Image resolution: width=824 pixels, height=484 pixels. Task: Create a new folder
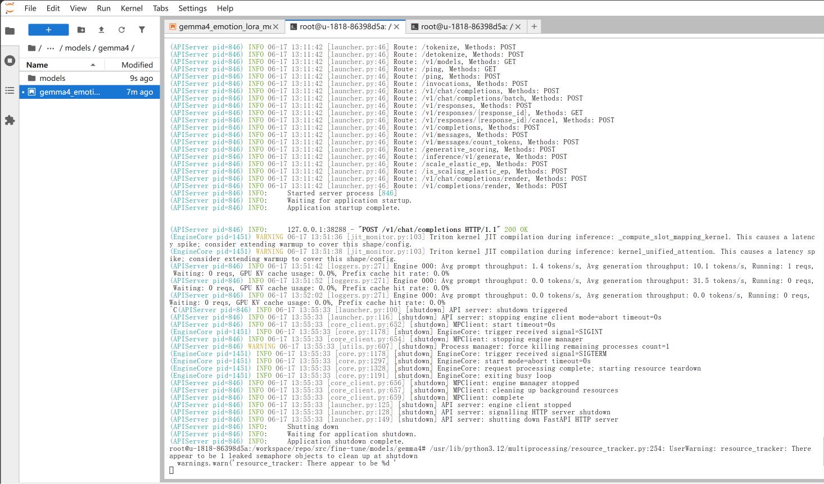click(81, 30)
